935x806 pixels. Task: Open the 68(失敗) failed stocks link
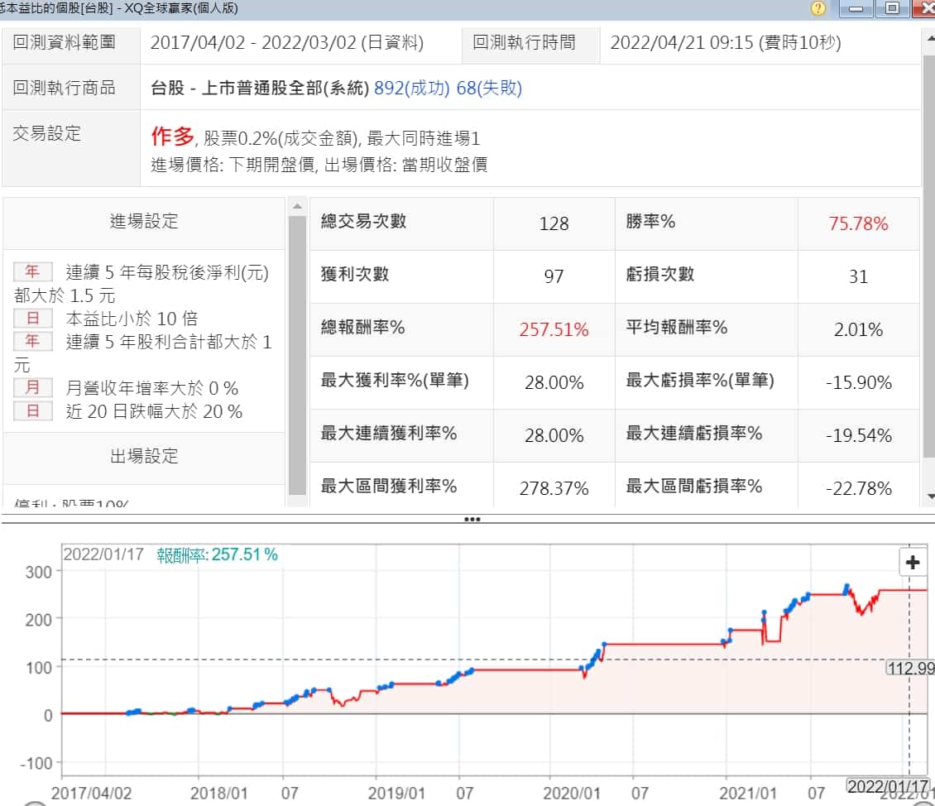pos(489,88)
